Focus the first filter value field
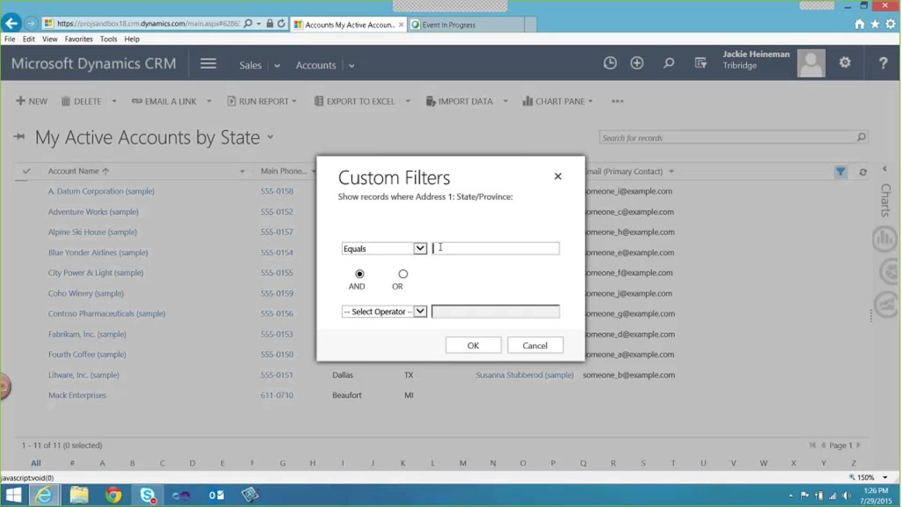Image resolution: width=902 pixels, height=507 pixels. coord(495,248)
